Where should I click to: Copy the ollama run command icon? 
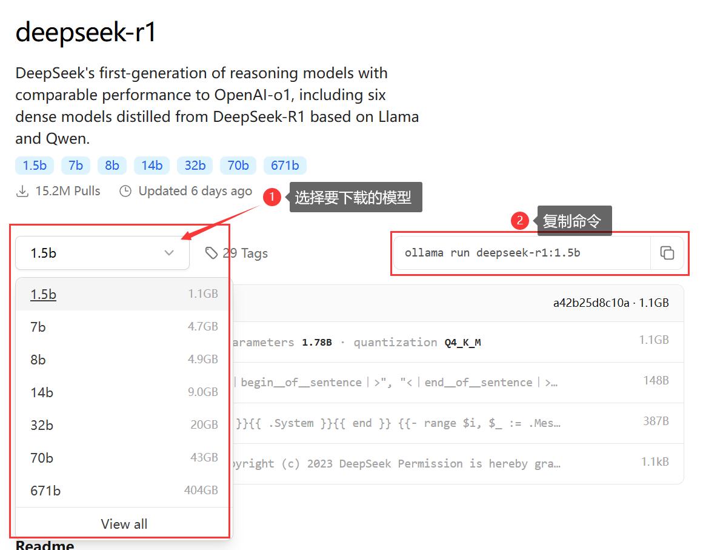pos(667,253)
